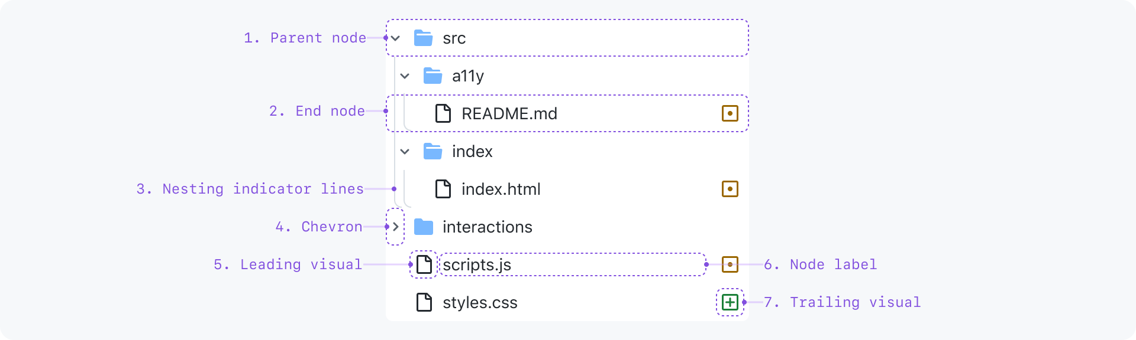Screen dimensions: 1136x340
Task: Collapse the a11y folder chevron
Action: click(x=405, y=76)
